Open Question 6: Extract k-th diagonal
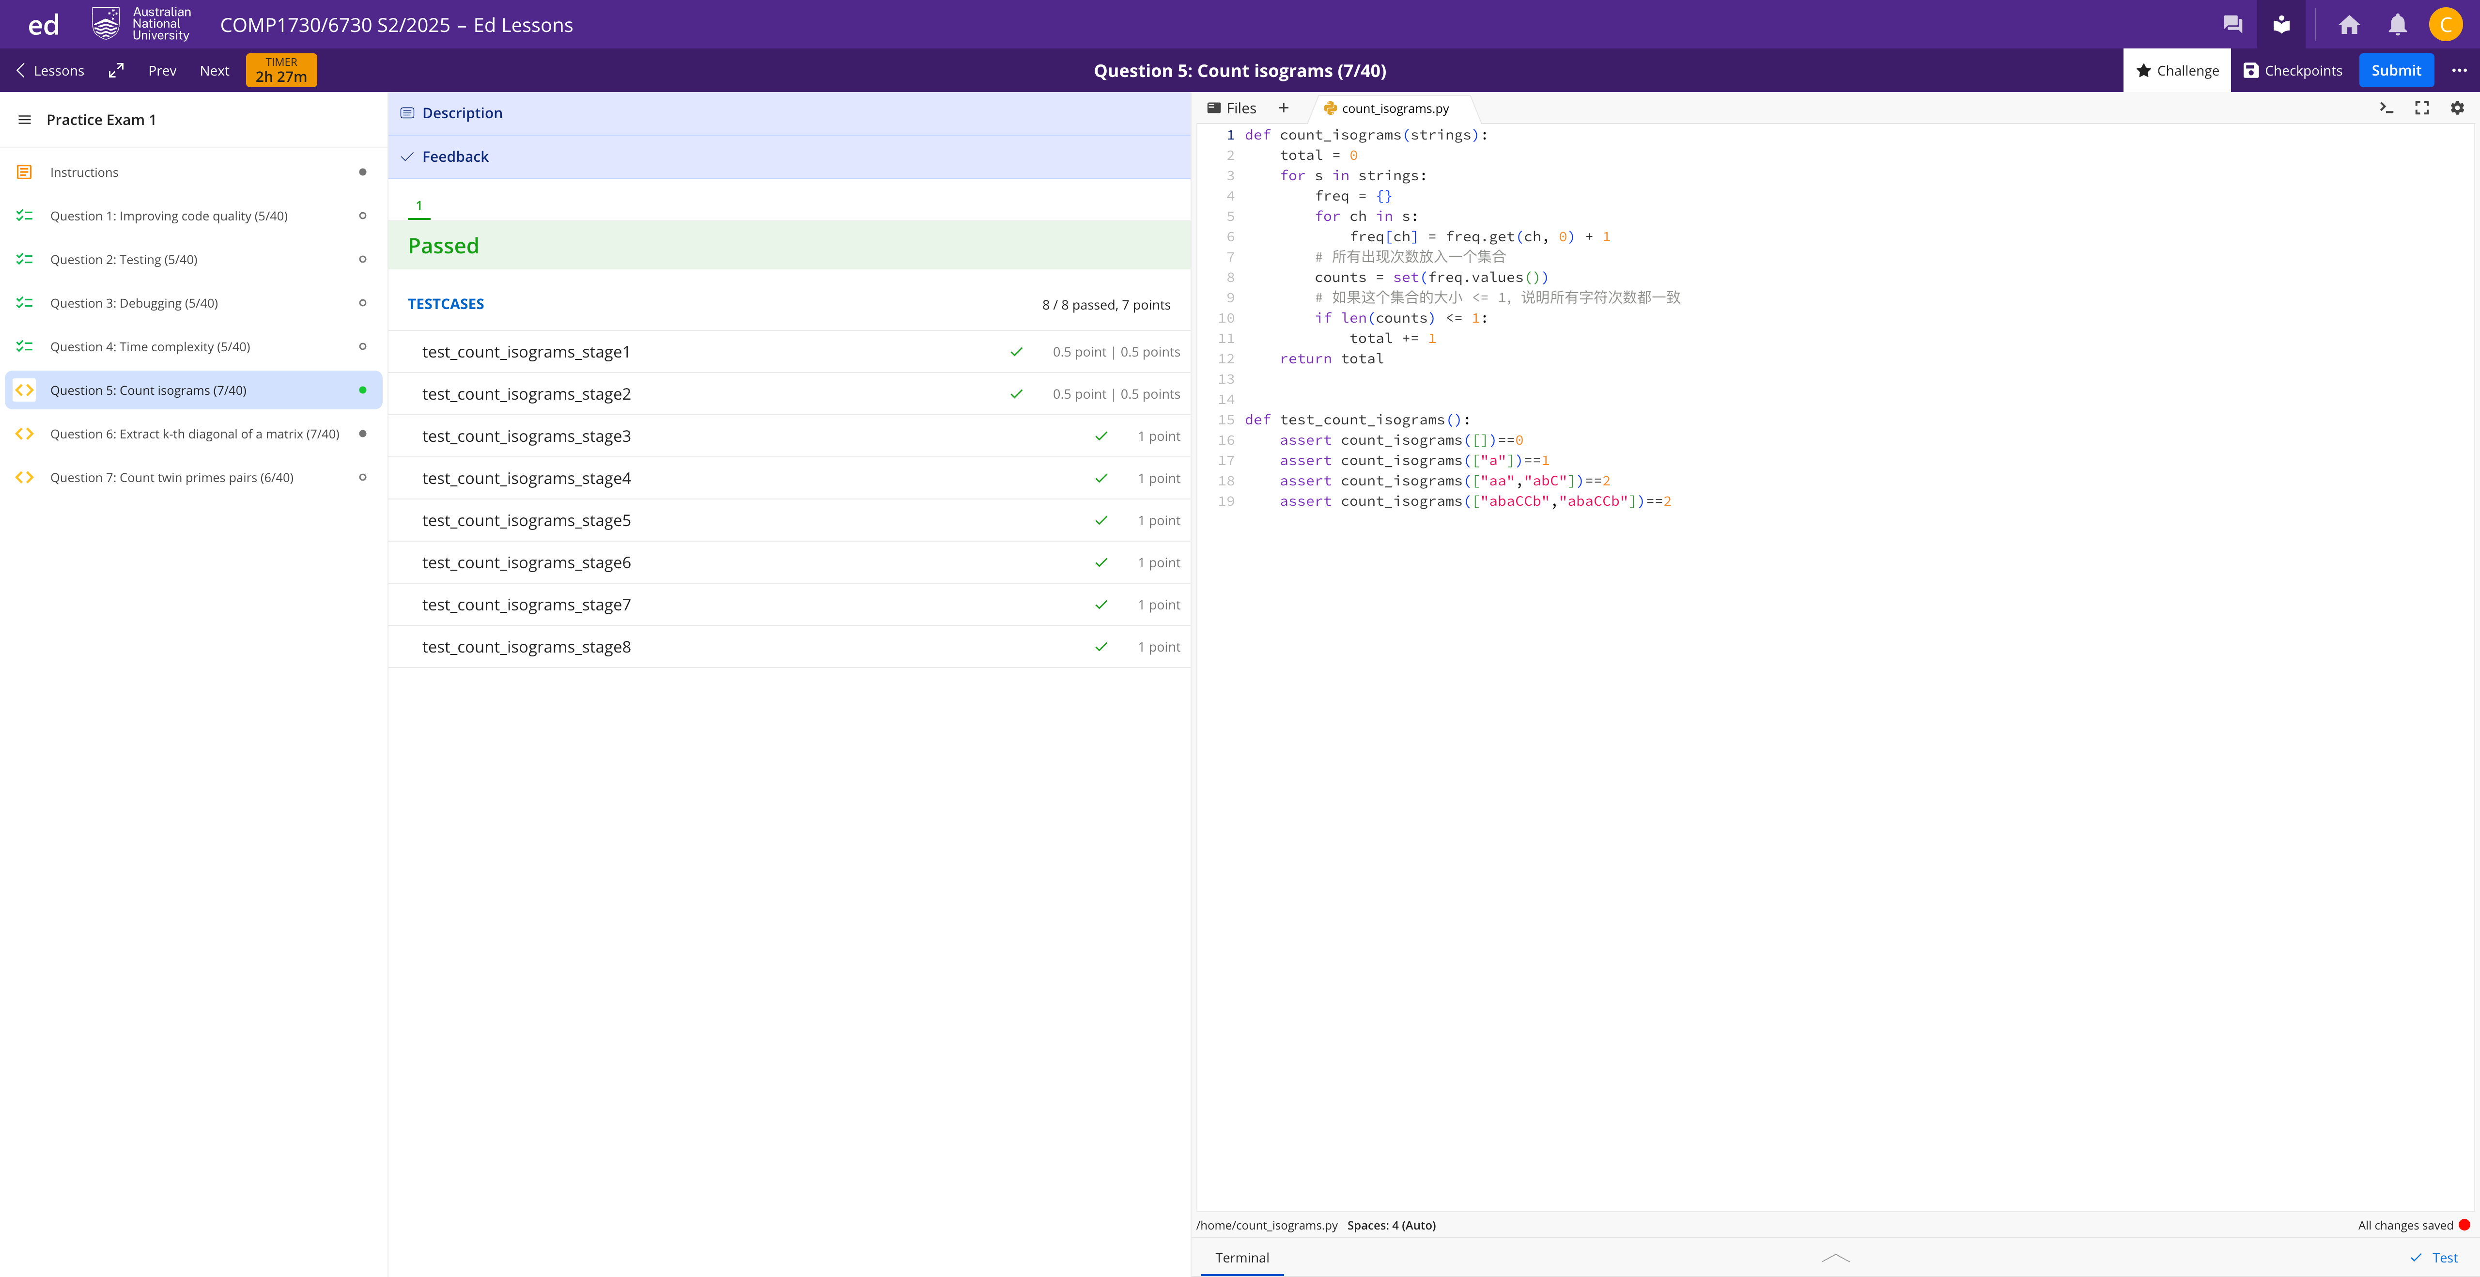Screen dimensions: 2480x1277 click(194, 434)
